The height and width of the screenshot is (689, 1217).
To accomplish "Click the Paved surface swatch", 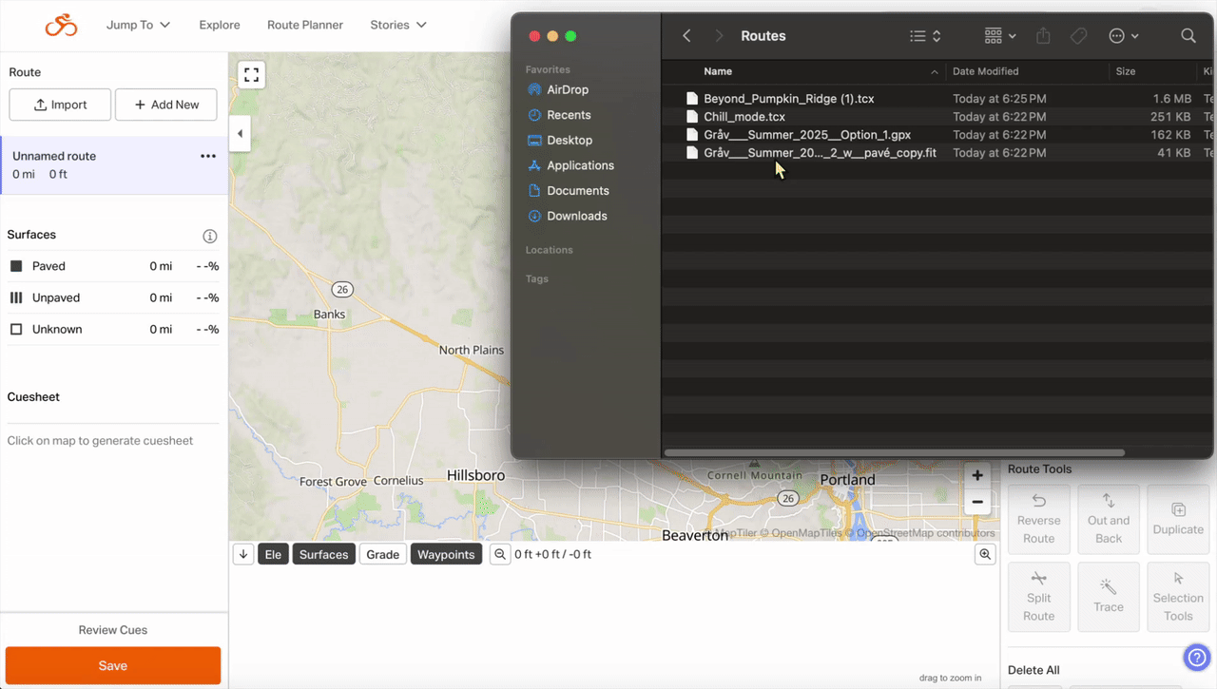I will [16, 266].
